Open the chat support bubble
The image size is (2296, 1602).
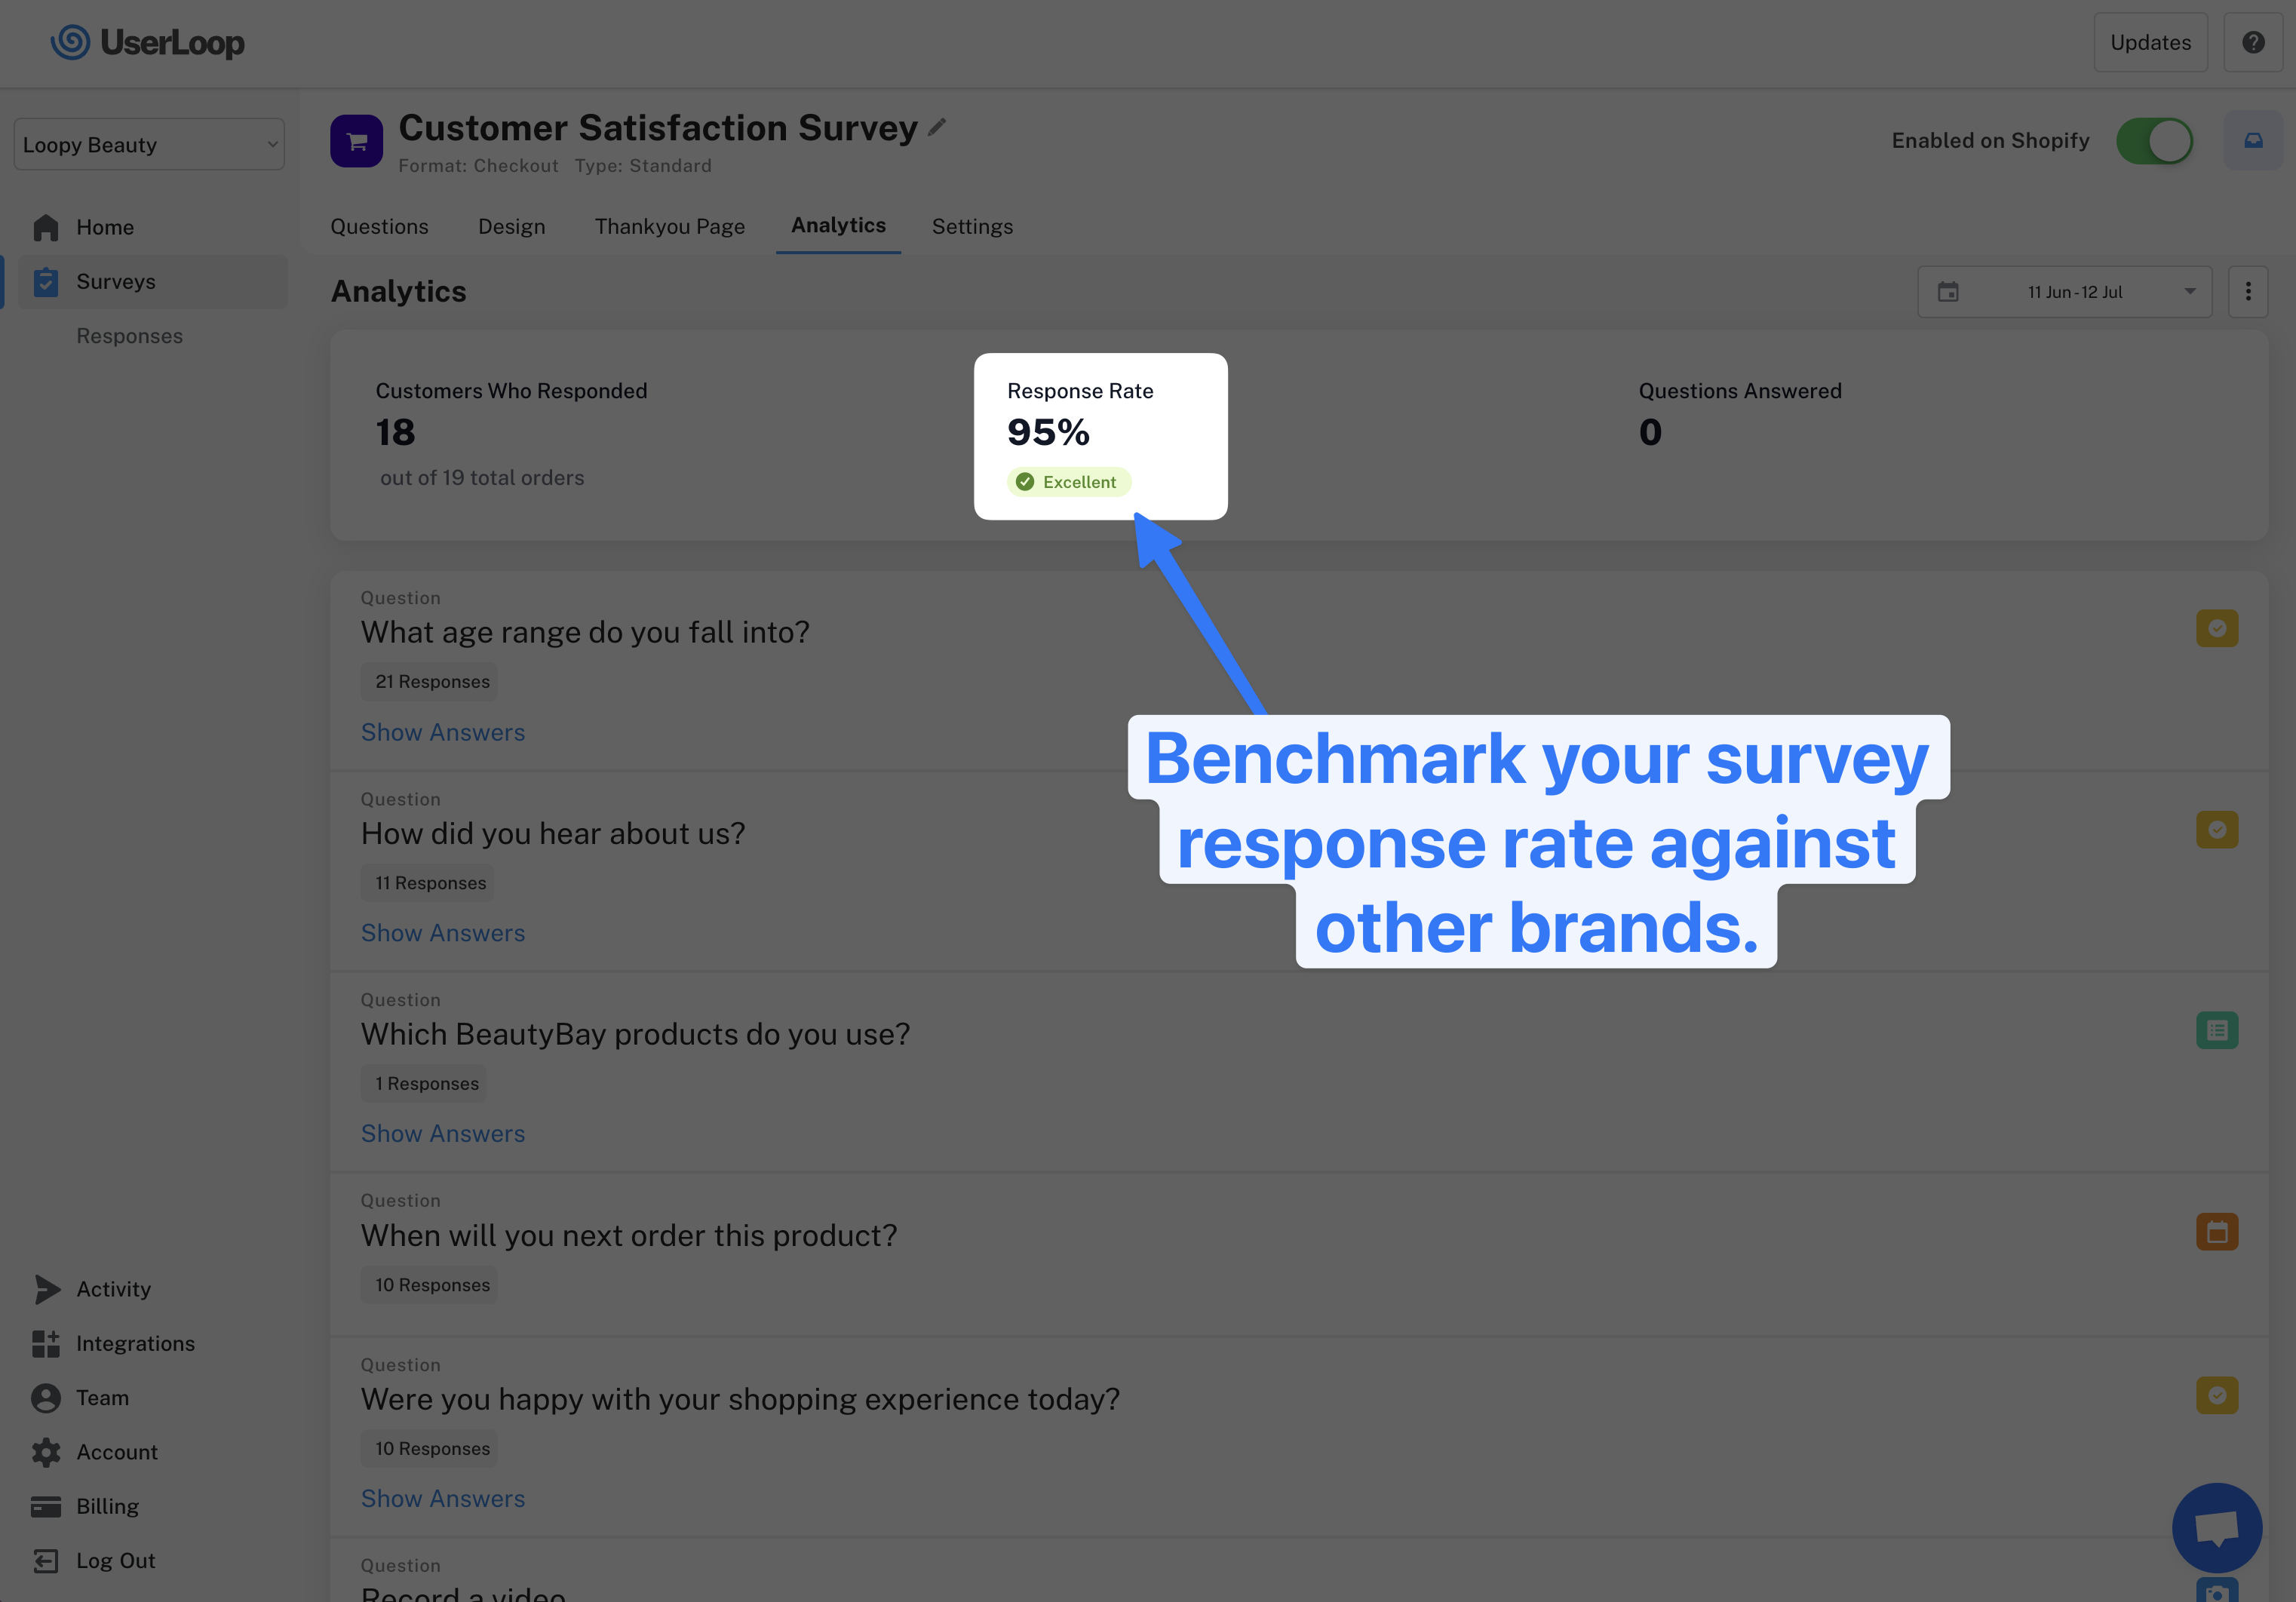click(x=2217, y=1528)
